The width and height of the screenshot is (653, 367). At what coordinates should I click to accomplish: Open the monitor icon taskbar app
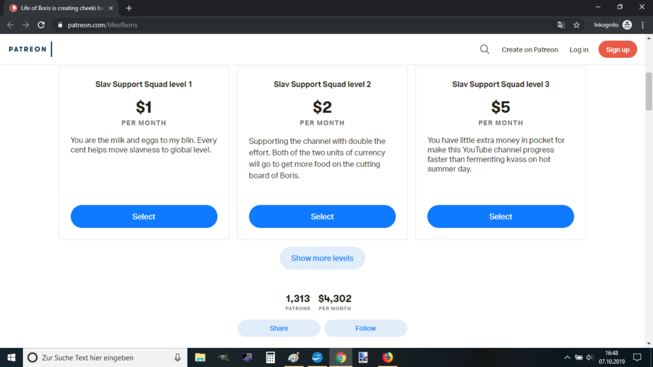point(247,357)
